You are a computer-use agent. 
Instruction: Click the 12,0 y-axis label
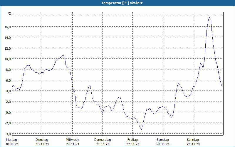[8, 49]
